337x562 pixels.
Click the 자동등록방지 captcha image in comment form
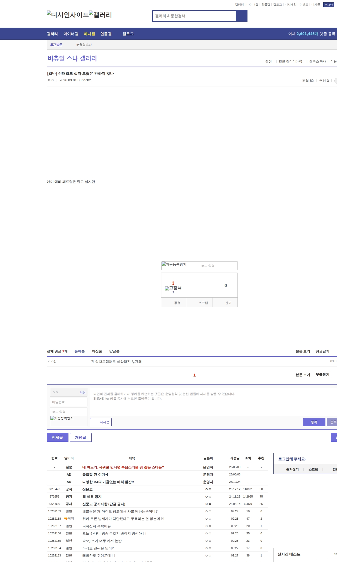62,418
